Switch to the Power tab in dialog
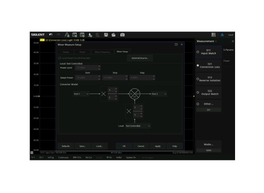Viewport: 264px width, 193px height. tap(82, 52)
